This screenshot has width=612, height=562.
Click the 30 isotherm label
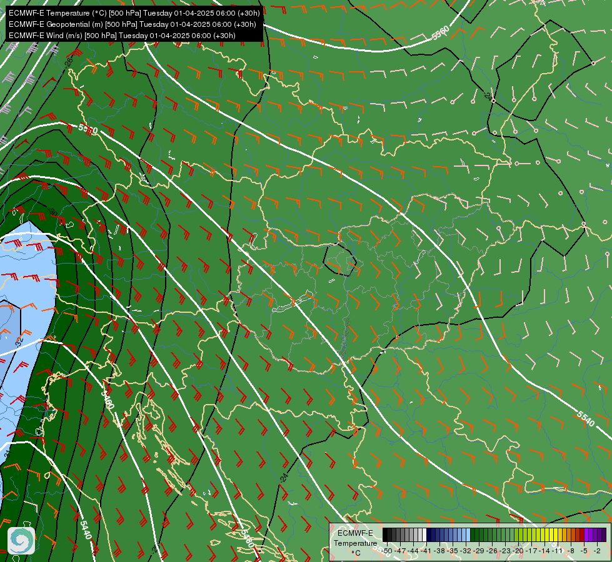click(x=53, y=212)
